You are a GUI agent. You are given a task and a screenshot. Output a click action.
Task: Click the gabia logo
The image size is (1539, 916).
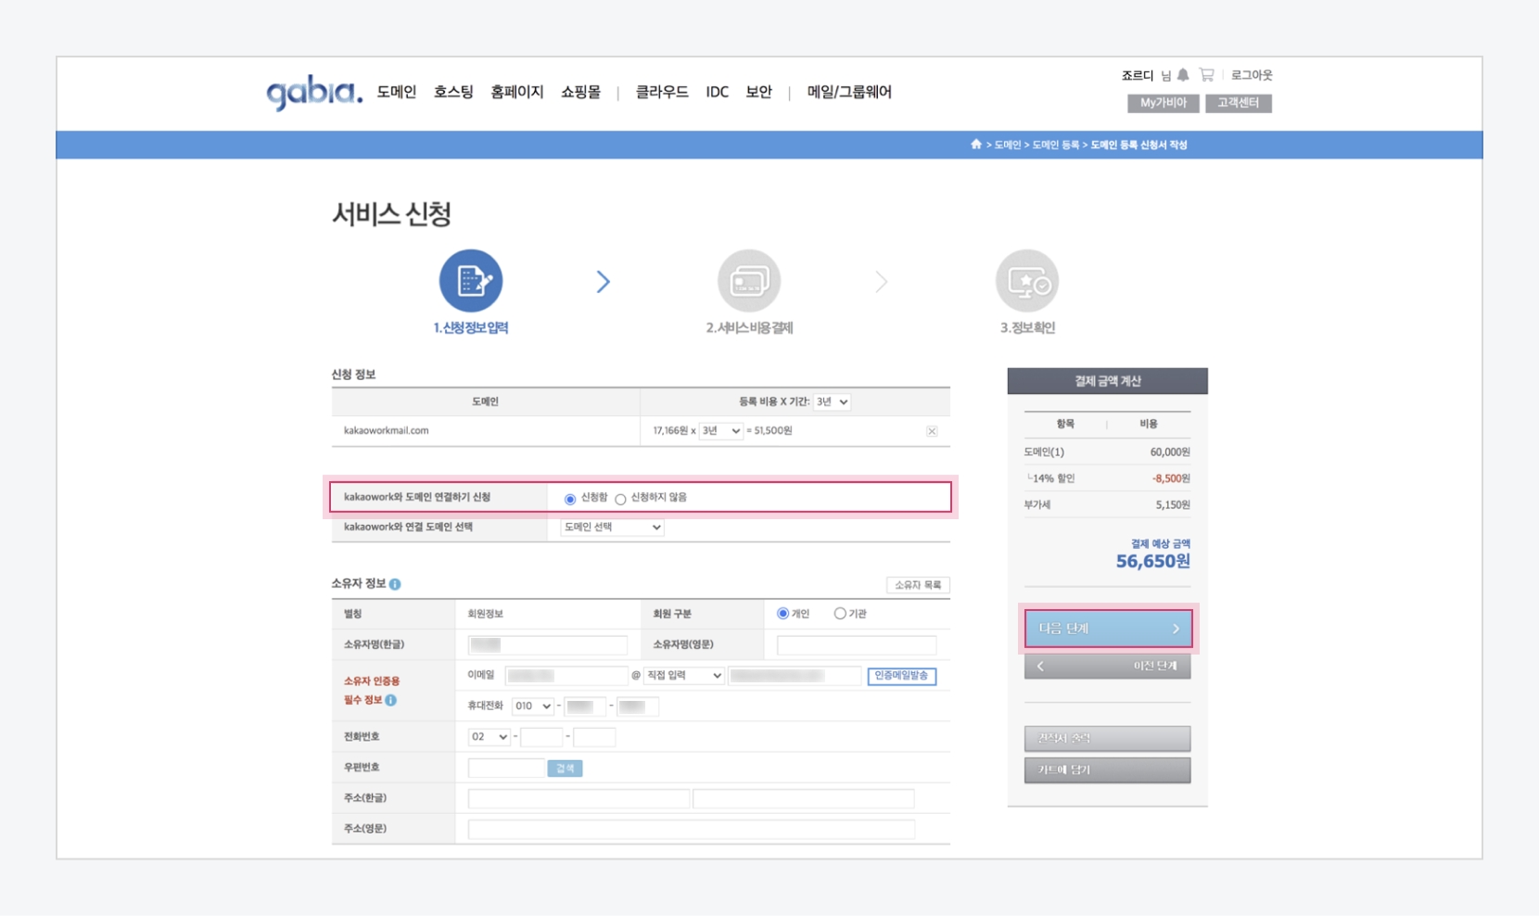tap(313, 93)
